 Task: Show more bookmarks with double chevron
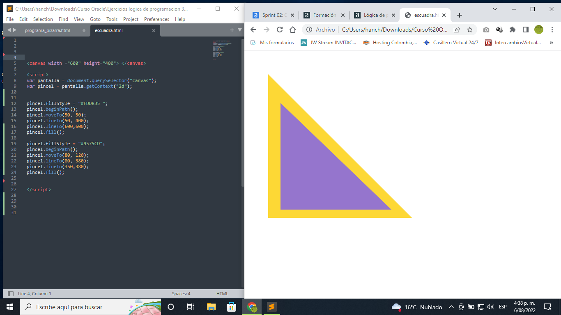552,43
